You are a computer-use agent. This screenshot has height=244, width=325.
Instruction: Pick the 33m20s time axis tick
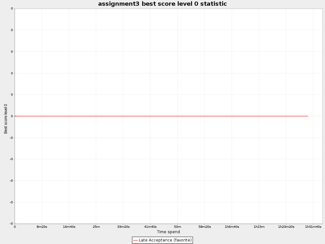point(123,227)
